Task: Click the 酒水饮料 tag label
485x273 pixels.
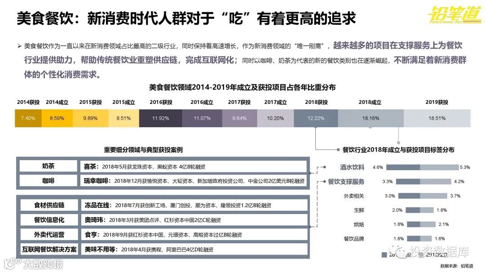Action: point(352,167)
